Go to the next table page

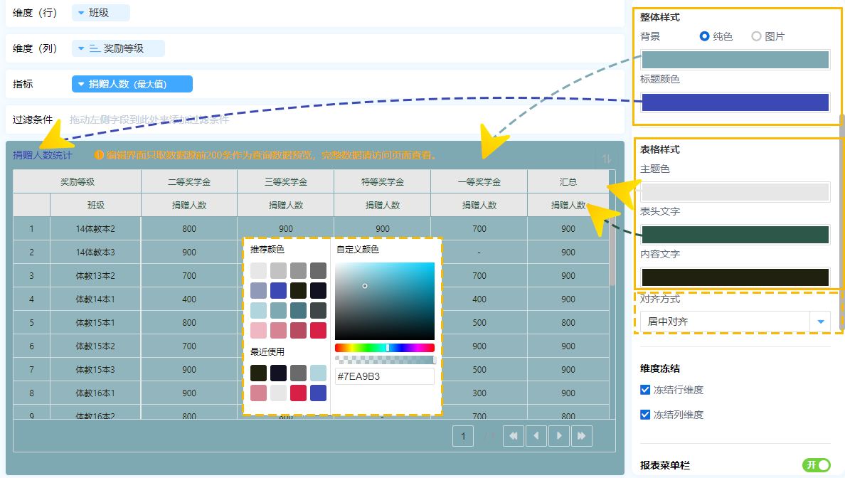pos(559,436)
